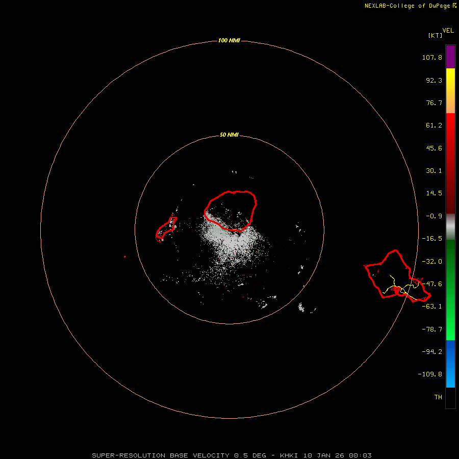Pick the purple segment of the velocity color bar

click(x=450, y=57)
